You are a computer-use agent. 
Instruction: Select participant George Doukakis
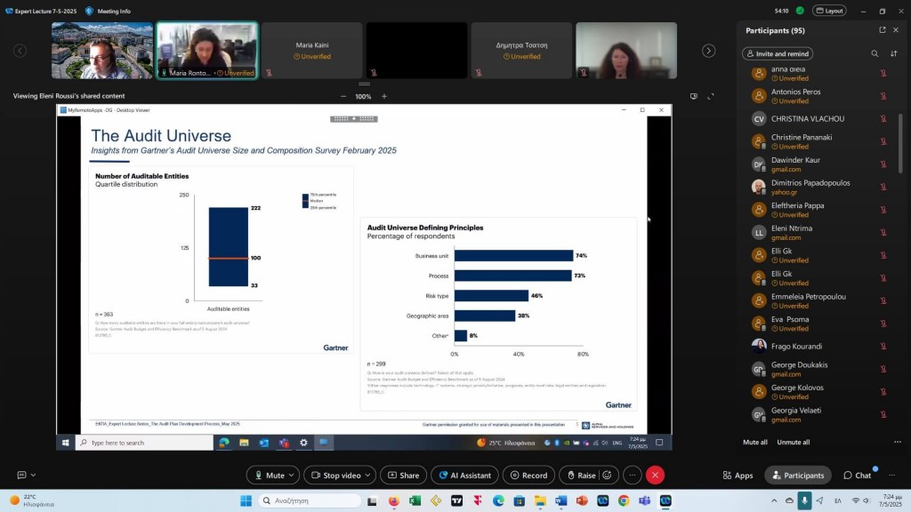coord(819,369)
